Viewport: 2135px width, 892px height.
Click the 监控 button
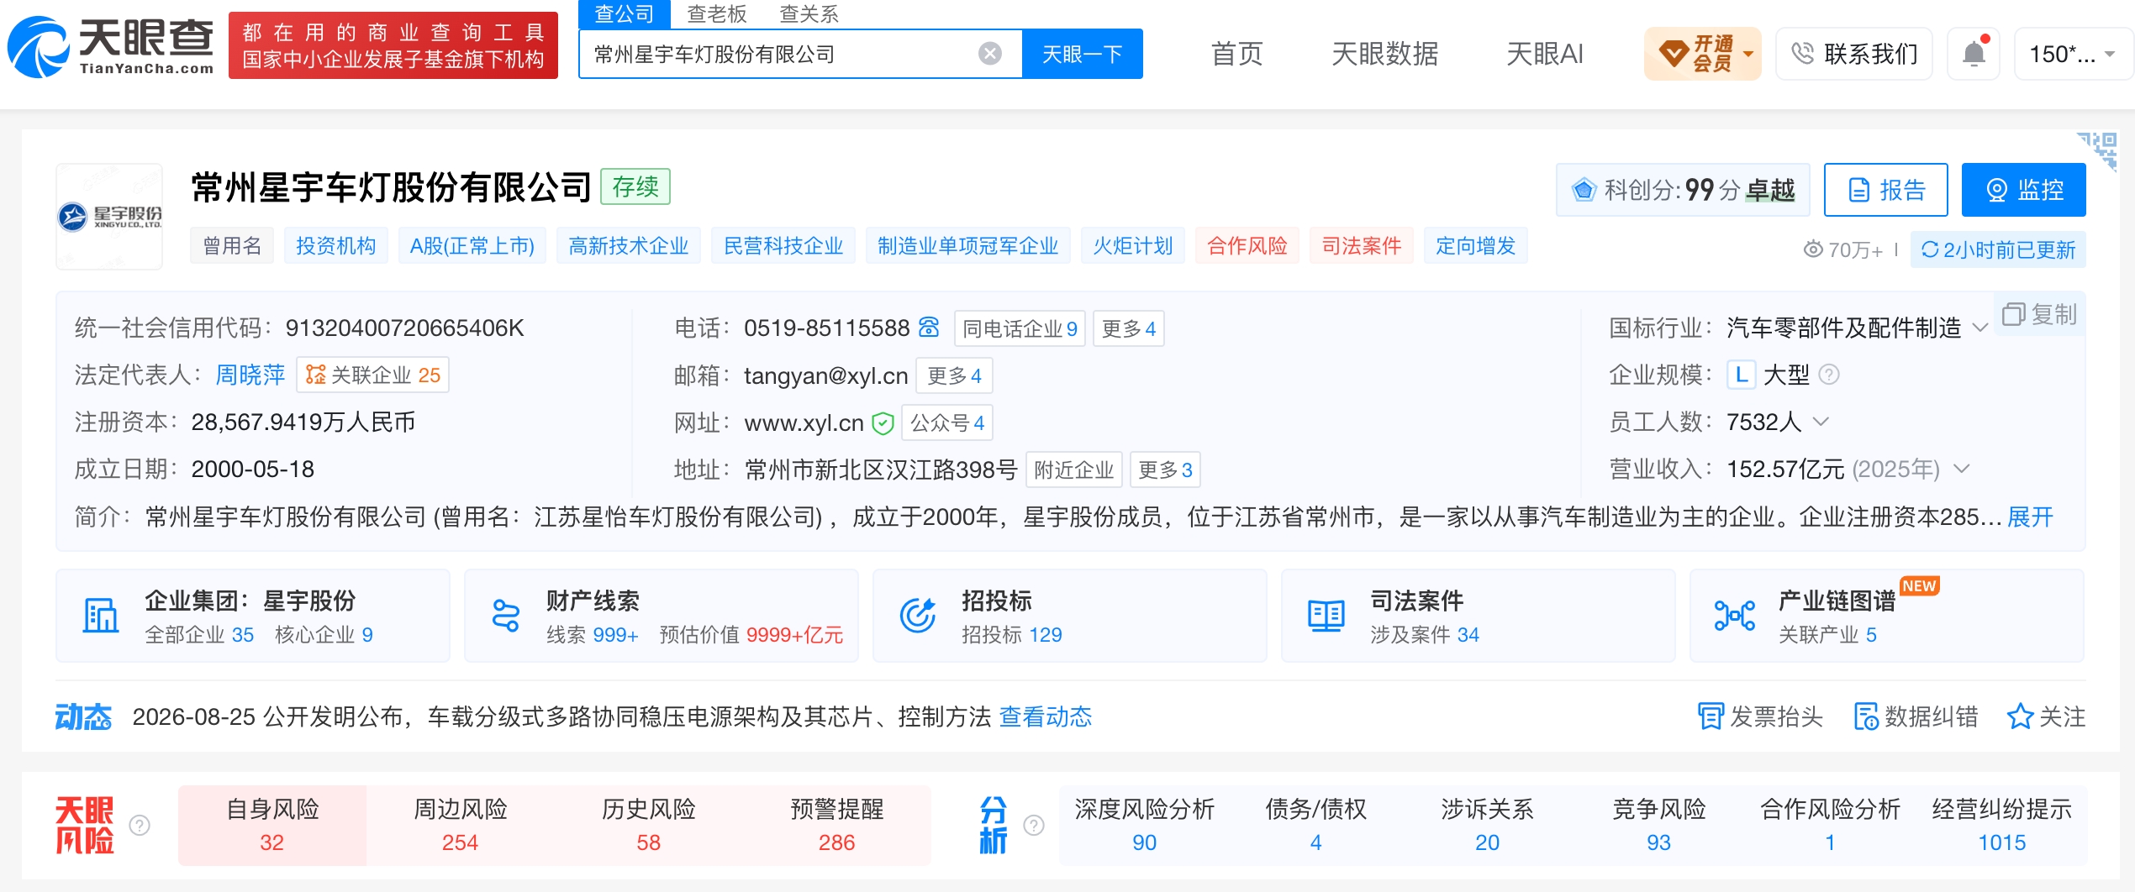coord(2024,190)
